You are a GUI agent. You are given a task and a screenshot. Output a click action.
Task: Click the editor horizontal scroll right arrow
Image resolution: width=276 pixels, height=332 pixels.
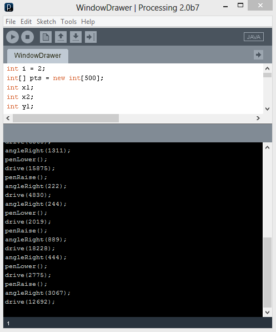tap(258, 118)
